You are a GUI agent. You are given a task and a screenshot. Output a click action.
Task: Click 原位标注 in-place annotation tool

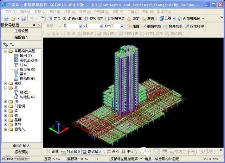click(x=107, y=34)
